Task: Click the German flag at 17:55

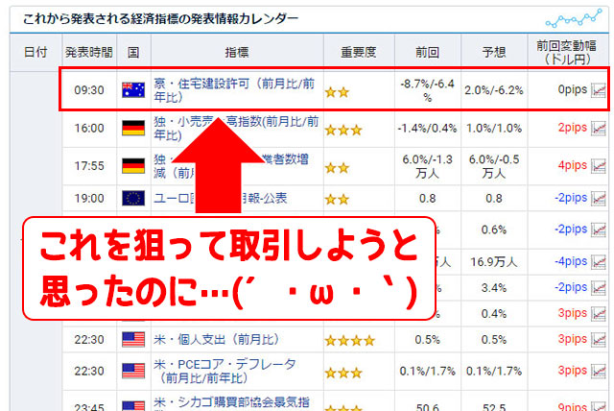Action: click(133, 166)
